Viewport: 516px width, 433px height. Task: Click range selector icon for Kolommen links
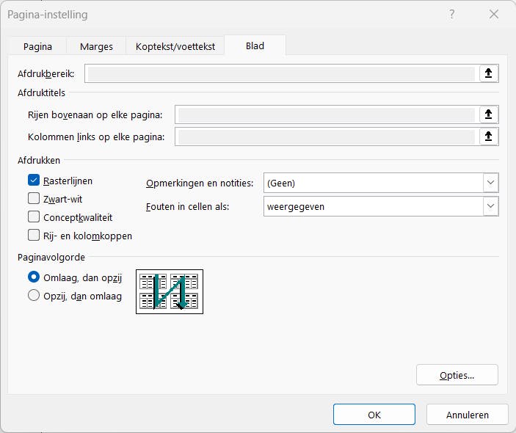pos(489,137)
